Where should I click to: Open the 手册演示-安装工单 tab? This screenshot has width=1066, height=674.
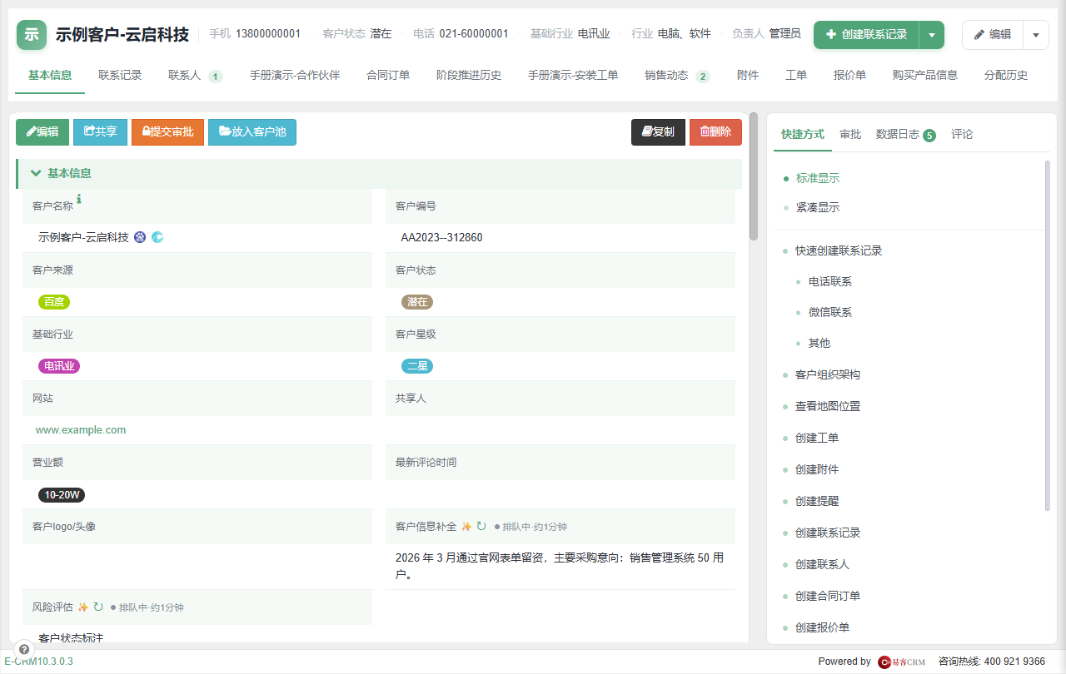pyautogui.click(x=573, y=75)
